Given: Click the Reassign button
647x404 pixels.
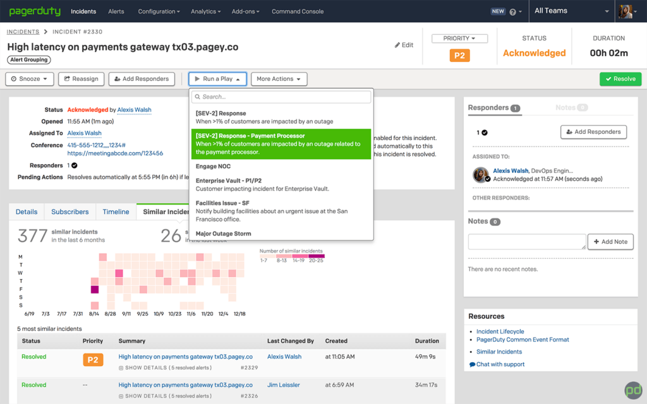Looking at the screenshot, I should point(81,79).
